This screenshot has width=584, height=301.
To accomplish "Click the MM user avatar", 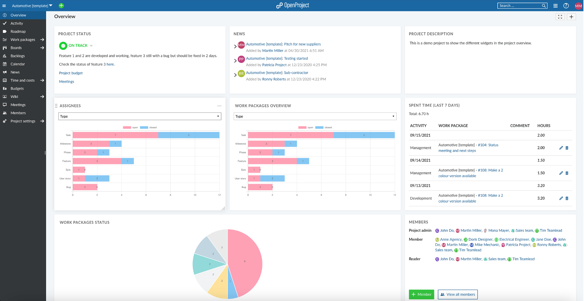I will [x=578, y=6].
